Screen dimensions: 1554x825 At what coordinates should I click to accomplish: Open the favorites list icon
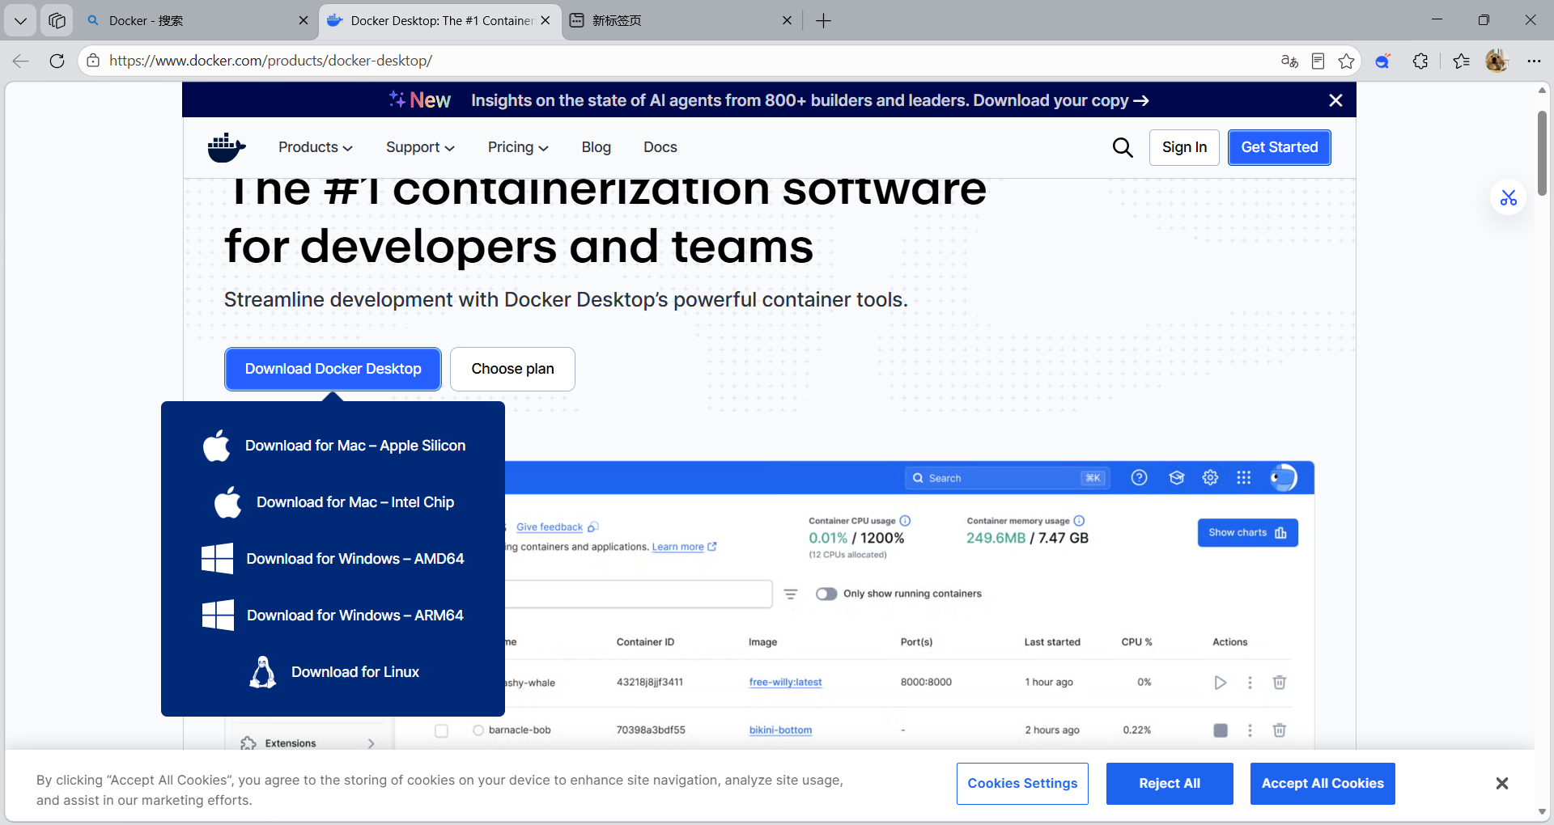(1461, 61)
